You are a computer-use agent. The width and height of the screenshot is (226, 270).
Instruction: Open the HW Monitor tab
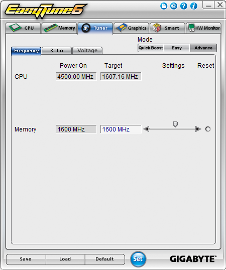(203, 28)
